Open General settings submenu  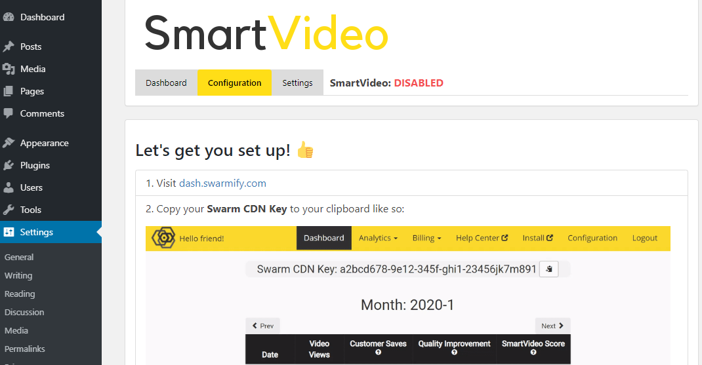19,257
